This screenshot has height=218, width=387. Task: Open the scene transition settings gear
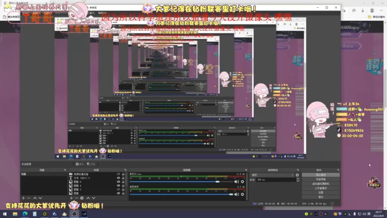(297, 175)
